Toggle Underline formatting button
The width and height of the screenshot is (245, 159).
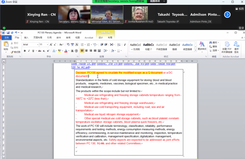coord(33,51)
